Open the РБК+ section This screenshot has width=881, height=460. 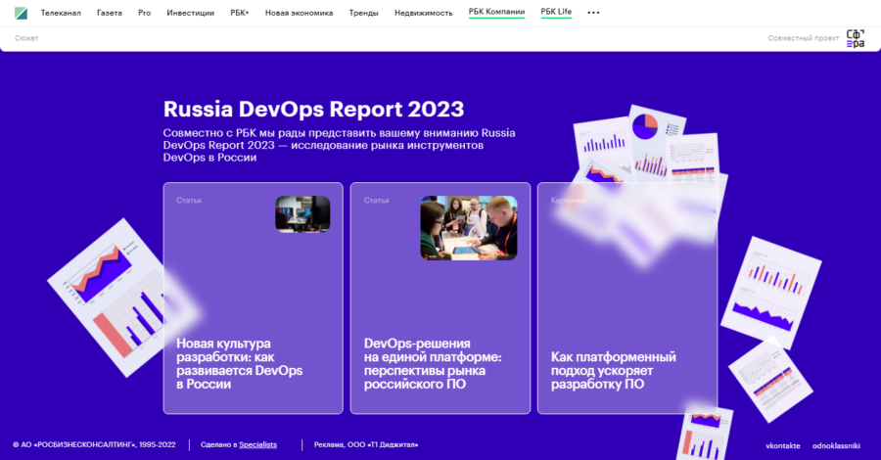click(x=240, y=13)
